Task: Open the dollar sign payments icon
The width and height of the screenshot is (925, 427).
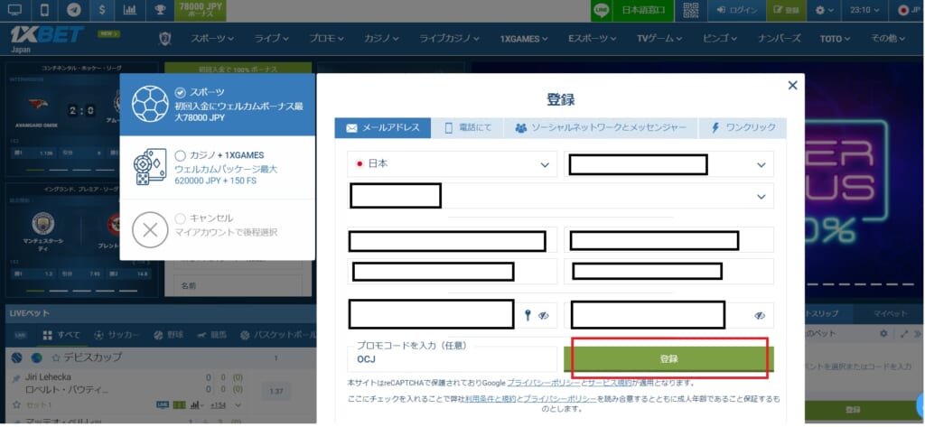Action: pyautogui.click(x=103, y=10)
